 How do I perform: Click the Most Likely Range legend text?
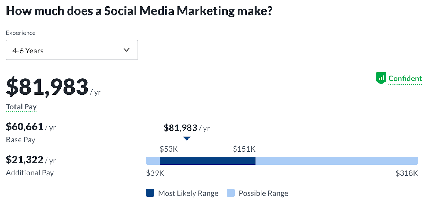click(x=188, y=193)
